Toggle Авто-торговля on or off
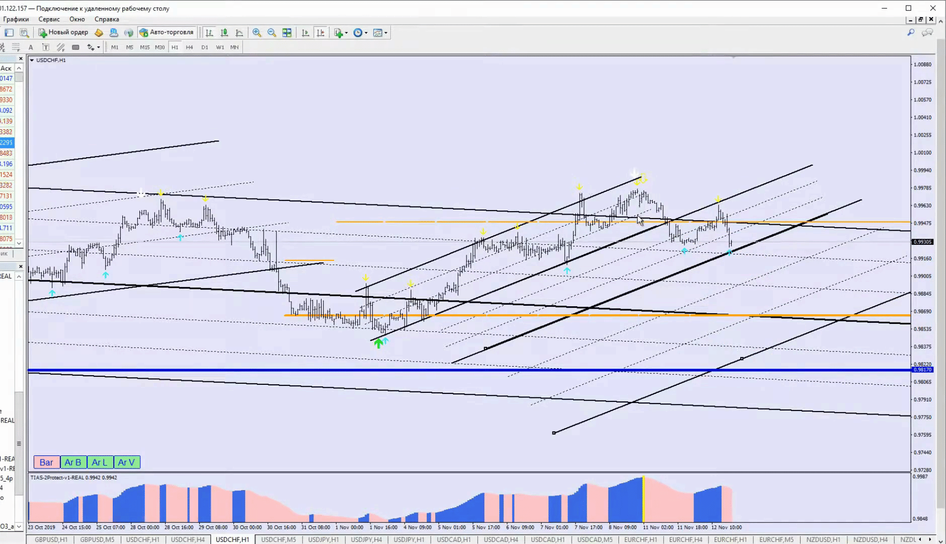Image resolution: width=946 pixels, height=544 pixels. point(167,33)
